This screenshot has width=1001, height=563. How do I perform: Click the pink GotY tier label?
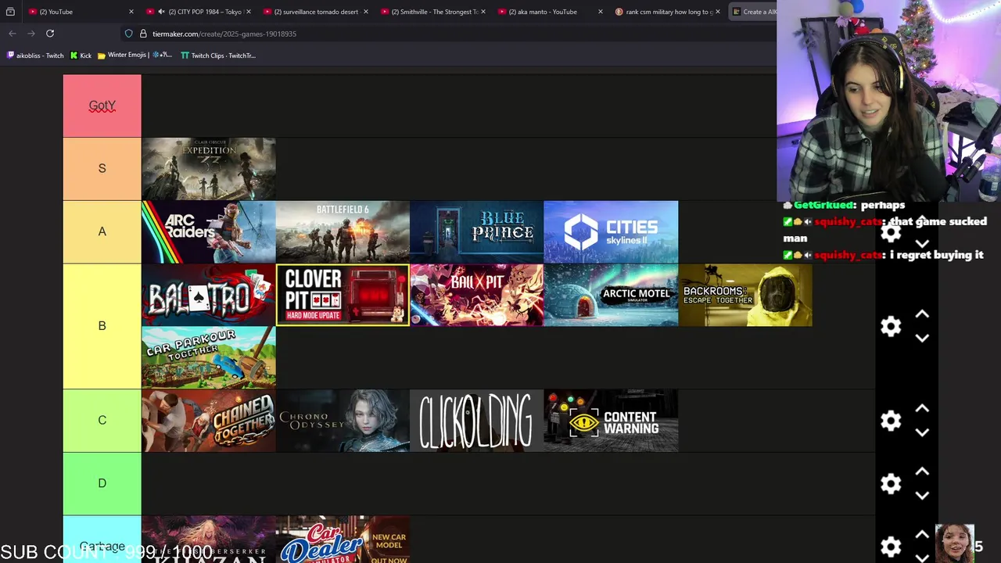[x=102, y=106]
